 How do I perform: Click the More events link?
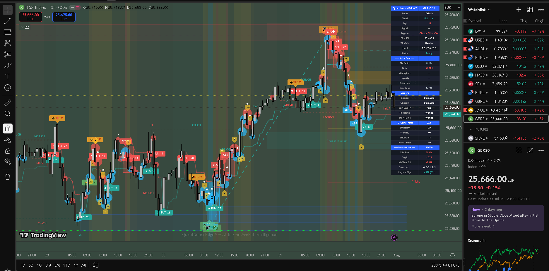tap(483, 226)
